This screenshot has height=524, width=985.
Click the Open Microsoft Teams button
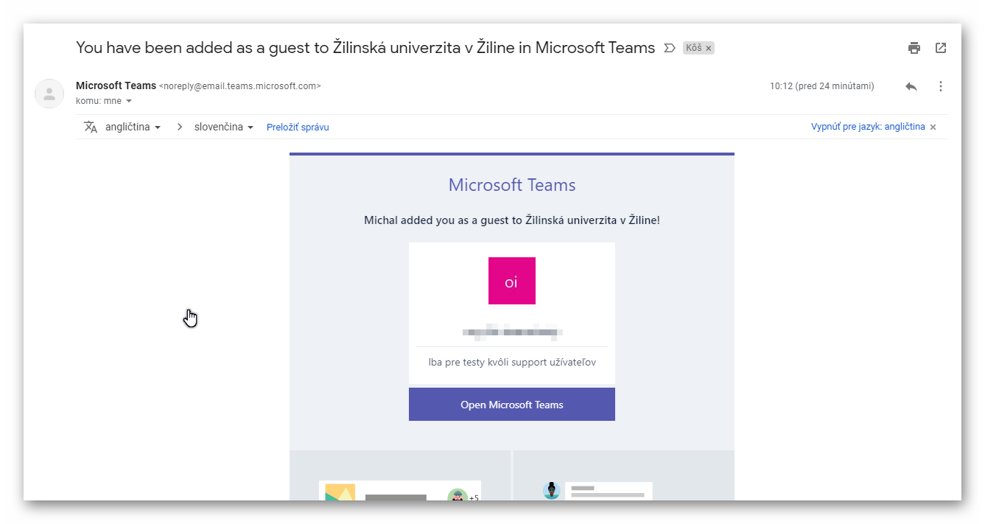tap(512, 405)
